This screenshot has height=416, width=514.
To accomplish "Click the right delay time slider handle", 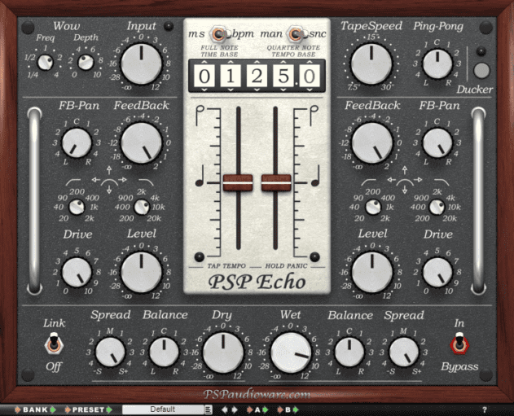I will 276,183.
